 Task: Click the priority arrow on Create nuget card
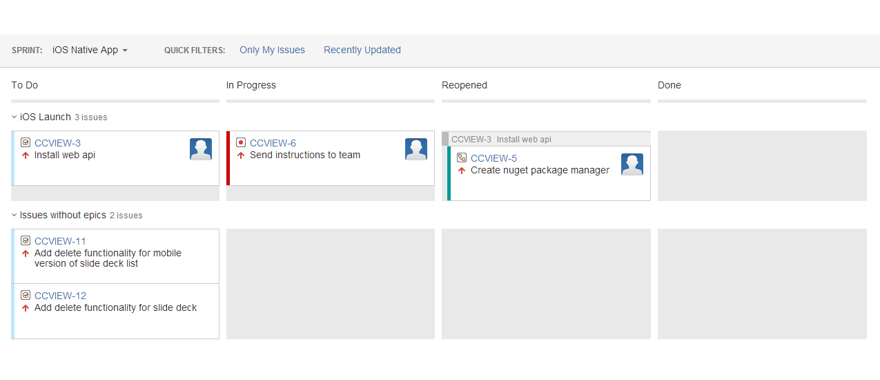point(462,171)
